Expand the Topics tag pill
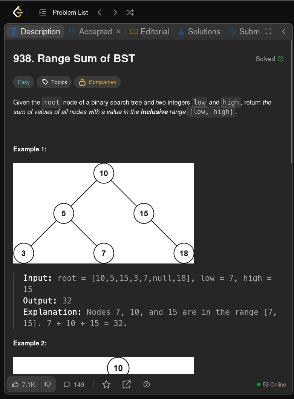Viewport: 294px width, 399px height. 54,82
